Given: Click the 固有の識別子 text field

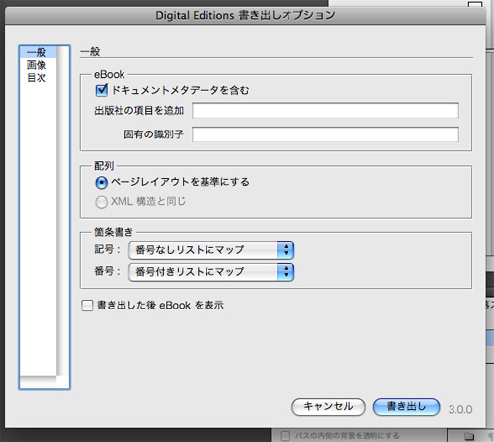Looking at the screenshot, I should click(x=325, y=134).
